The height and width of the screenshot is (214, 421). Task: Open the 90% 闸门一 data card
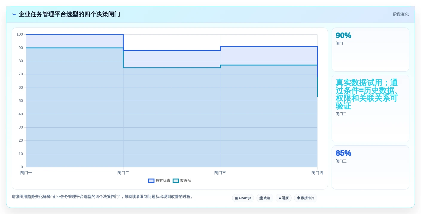(370, 50)
